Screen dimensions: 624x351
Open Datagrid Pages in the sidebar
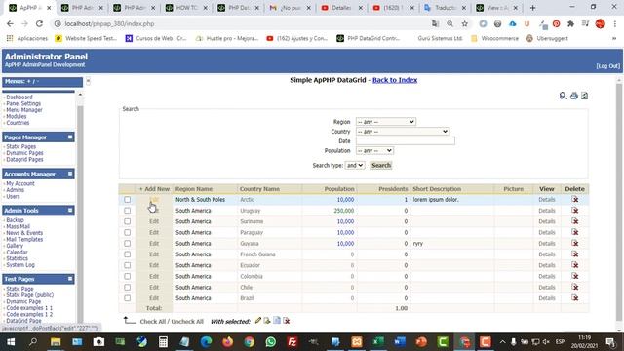click(x=24, y=159)
